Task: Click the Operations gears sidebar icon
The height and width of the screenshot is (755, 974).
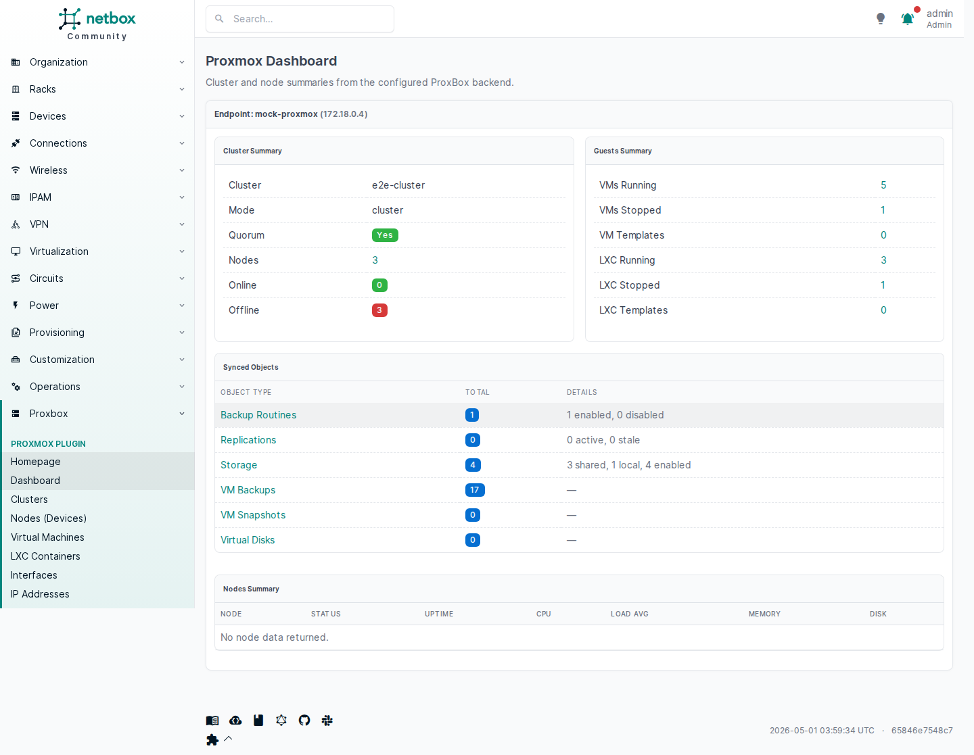Action: click(16, 387)
